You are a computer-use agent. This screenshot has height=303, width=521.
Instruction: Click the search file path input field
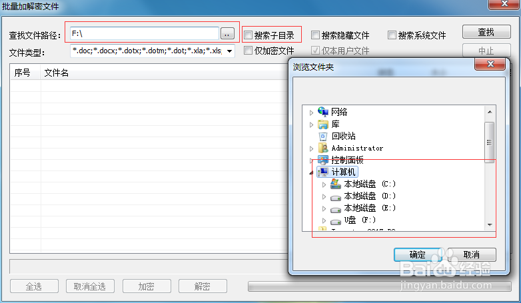tap(144, 33)
